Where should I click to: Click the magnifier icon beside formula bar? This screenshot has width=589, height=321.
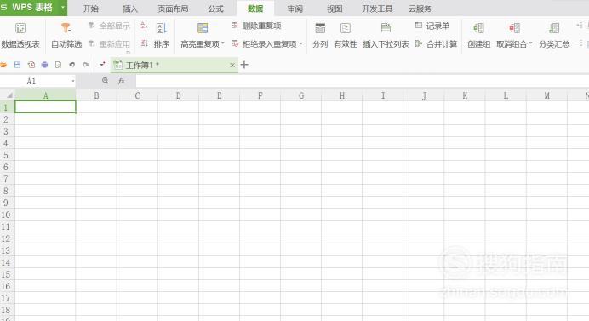[x=106, y=81]
